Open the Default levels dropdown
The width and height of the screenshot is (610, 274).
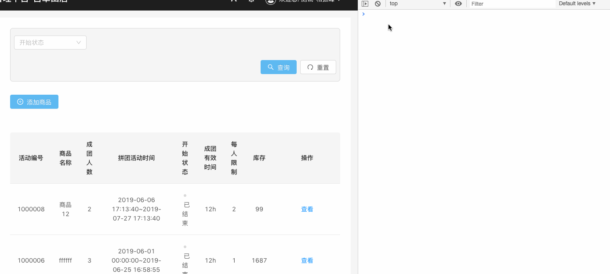tap(577, 4)
